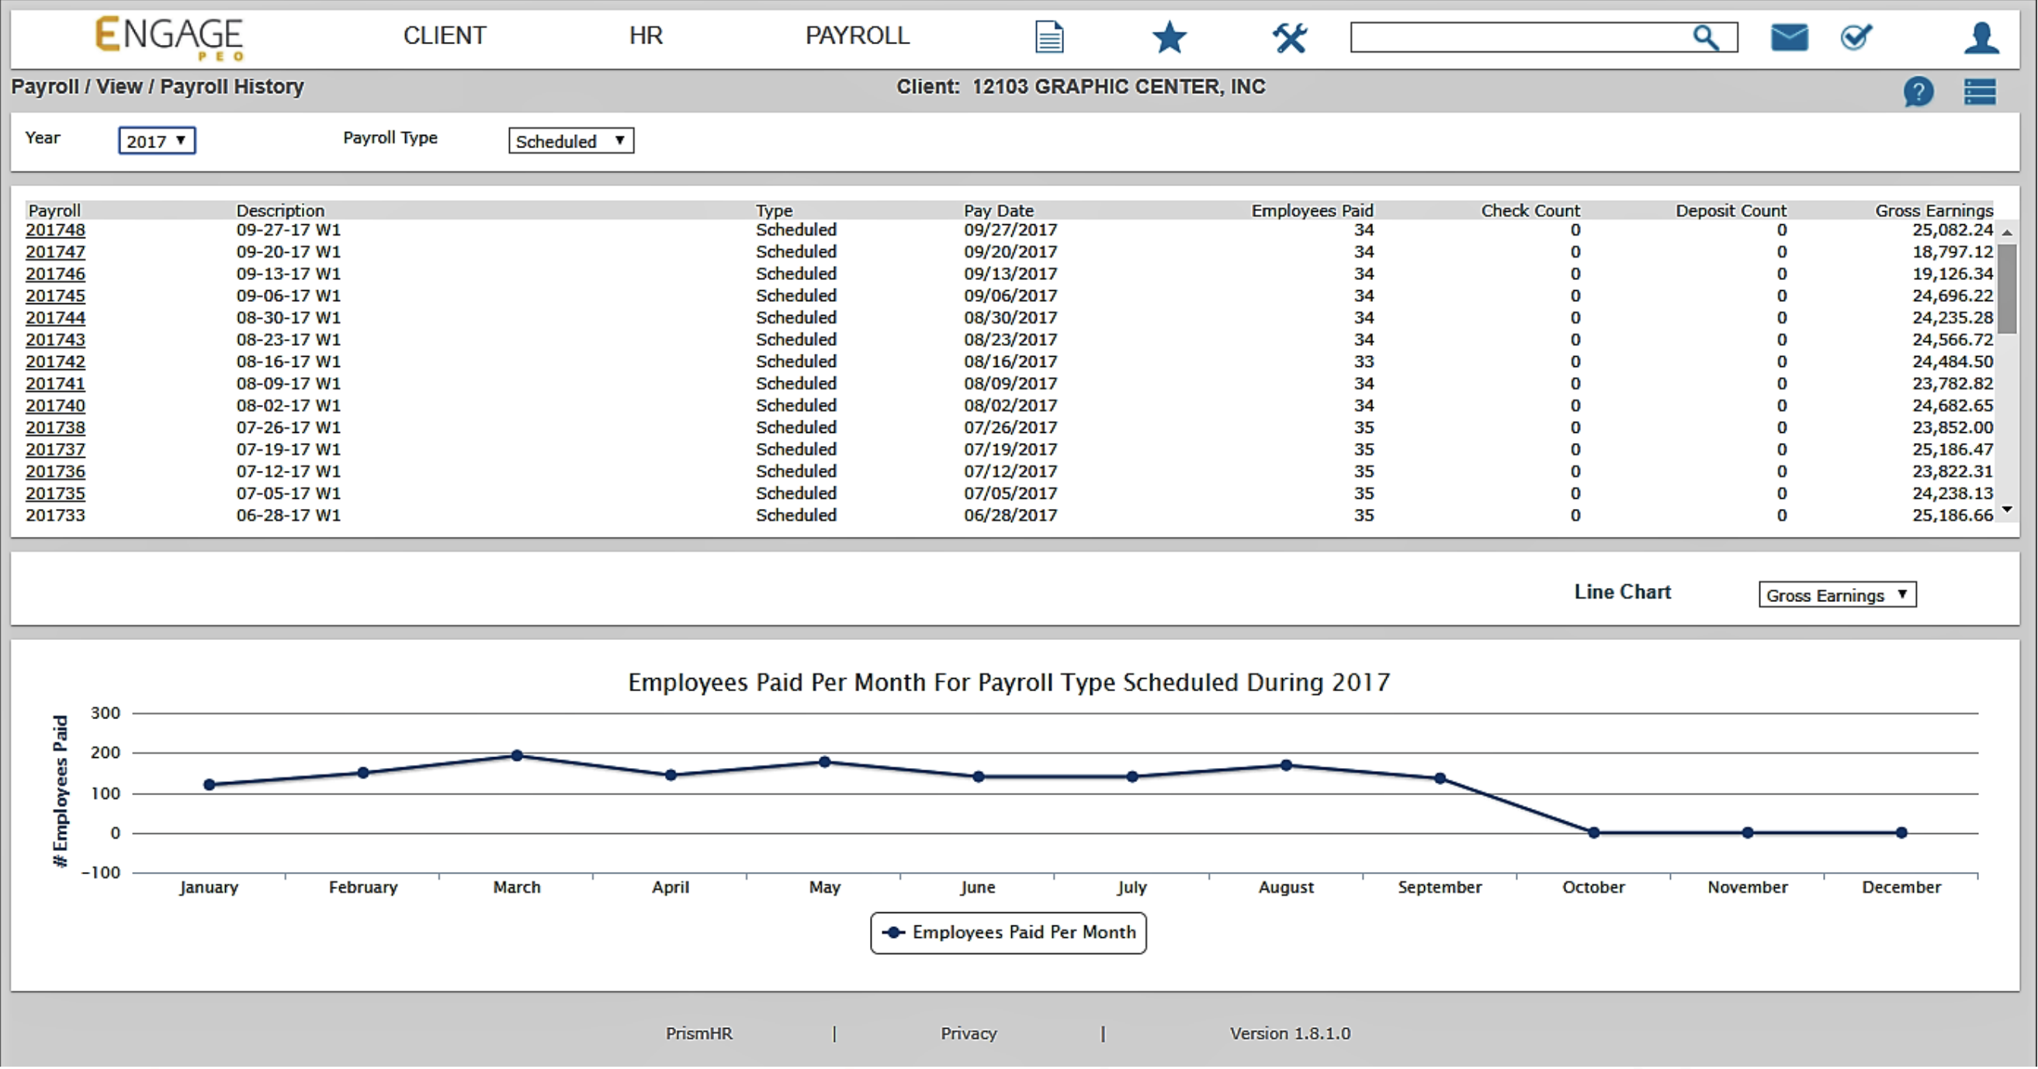Open the tools wrench icon
Screen dimensions: 2038x1069
coord(1290,37)
